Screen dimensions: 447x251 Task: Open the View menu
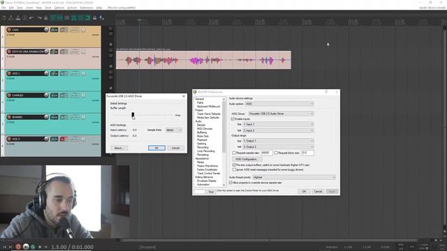click(20, 8)
